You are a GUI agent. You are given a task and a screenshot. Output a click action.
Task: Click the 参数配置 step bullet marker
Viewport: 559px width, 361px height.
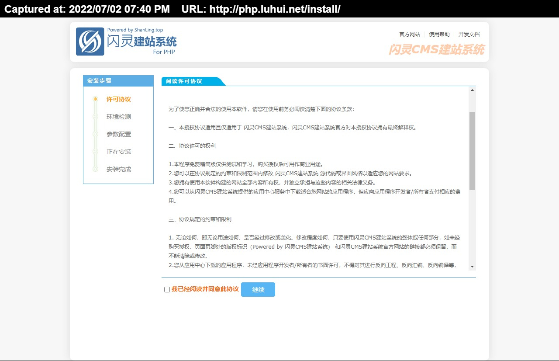(x=95, y=134)
